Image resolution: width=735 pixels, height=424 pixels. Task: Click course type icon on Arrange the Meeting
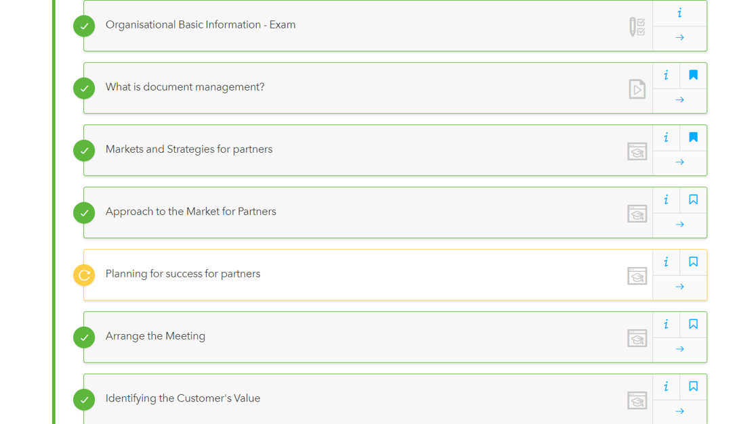click(x=637, y=338)
